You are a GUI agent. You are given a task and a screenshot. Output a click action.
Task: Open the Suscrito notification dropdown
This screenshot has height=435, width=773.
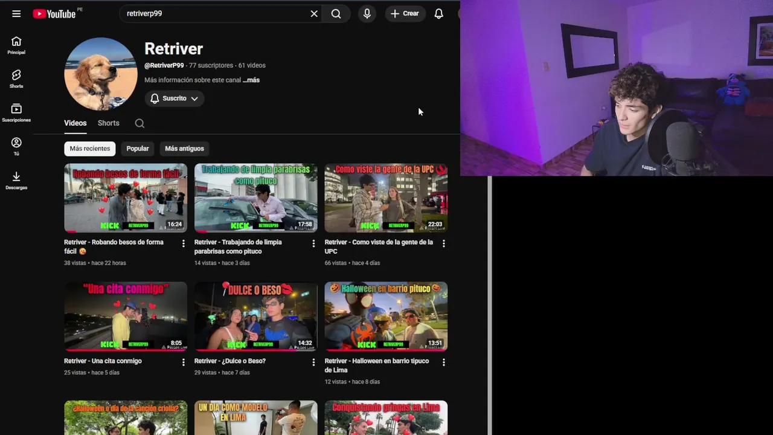point(174,98)
